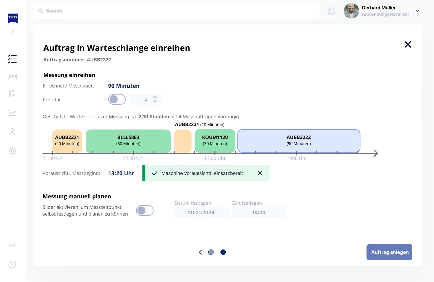This screenshot has height=282, width=434.
Task: Enable the manual measurement planning toggle
Action: 145,210
